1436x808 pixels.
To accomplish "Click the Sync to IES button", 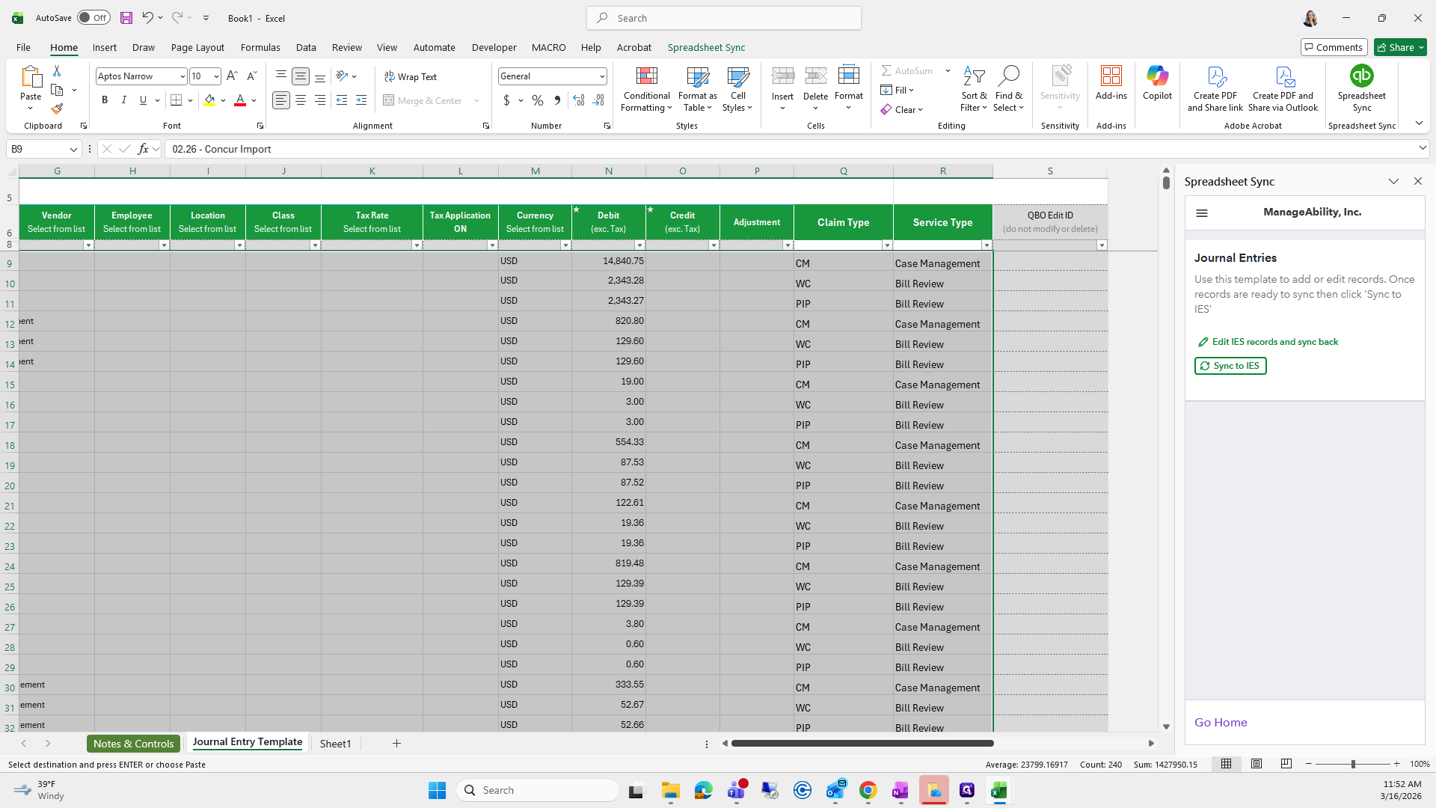I will click(x=1230, y=366).
